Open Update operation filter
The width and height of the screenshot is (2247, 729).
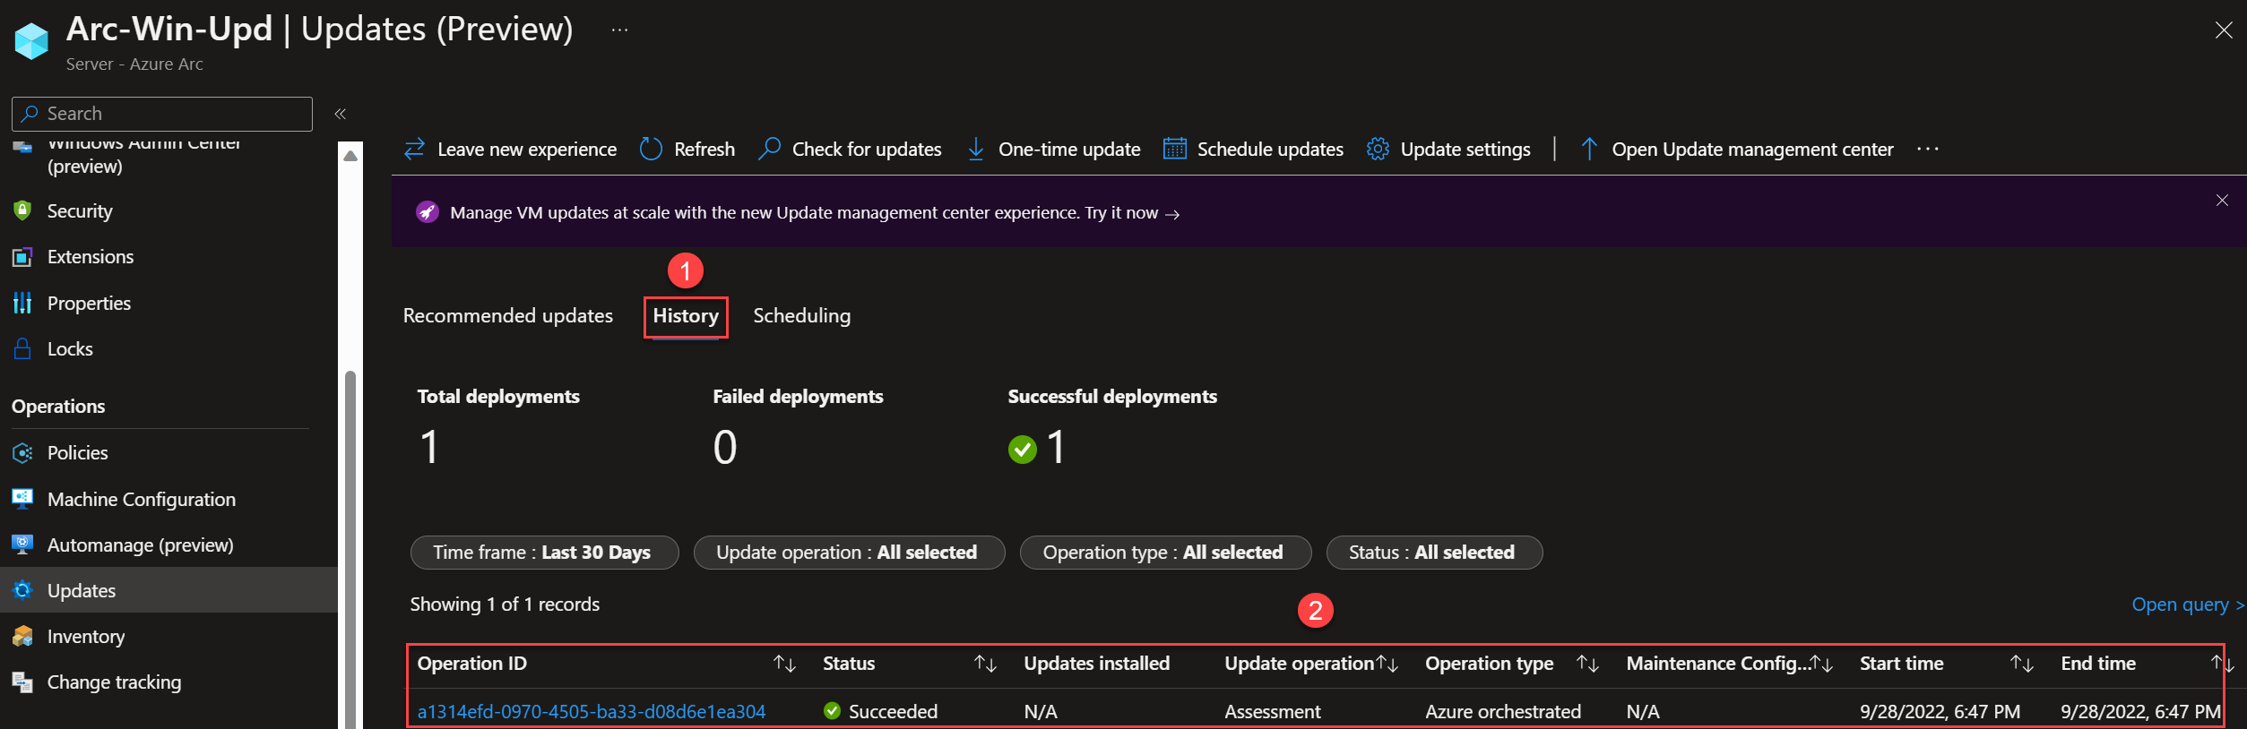click(849, 553)
